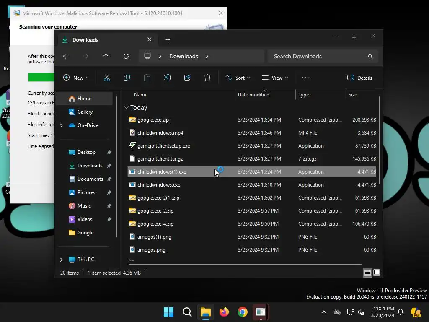
Task: Click the Copy icon in toolbar
Action: tap(127, 78)
